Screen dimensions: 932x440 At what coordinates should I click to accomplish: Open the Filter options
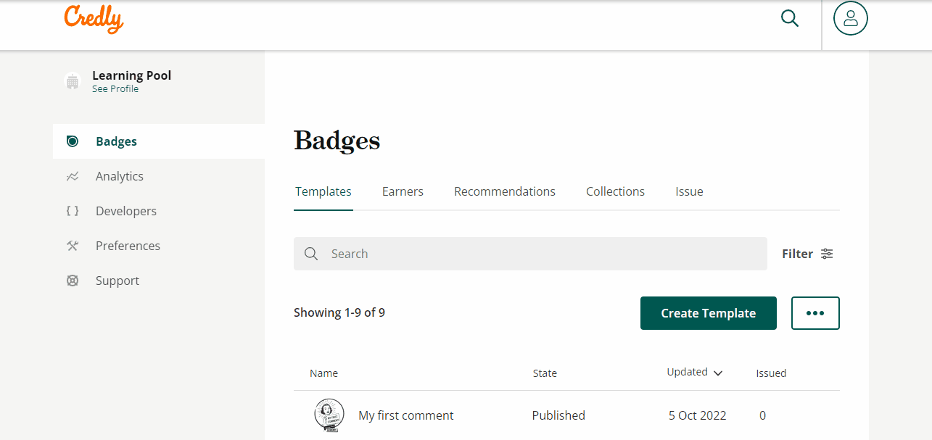click(x=807, y=254)
